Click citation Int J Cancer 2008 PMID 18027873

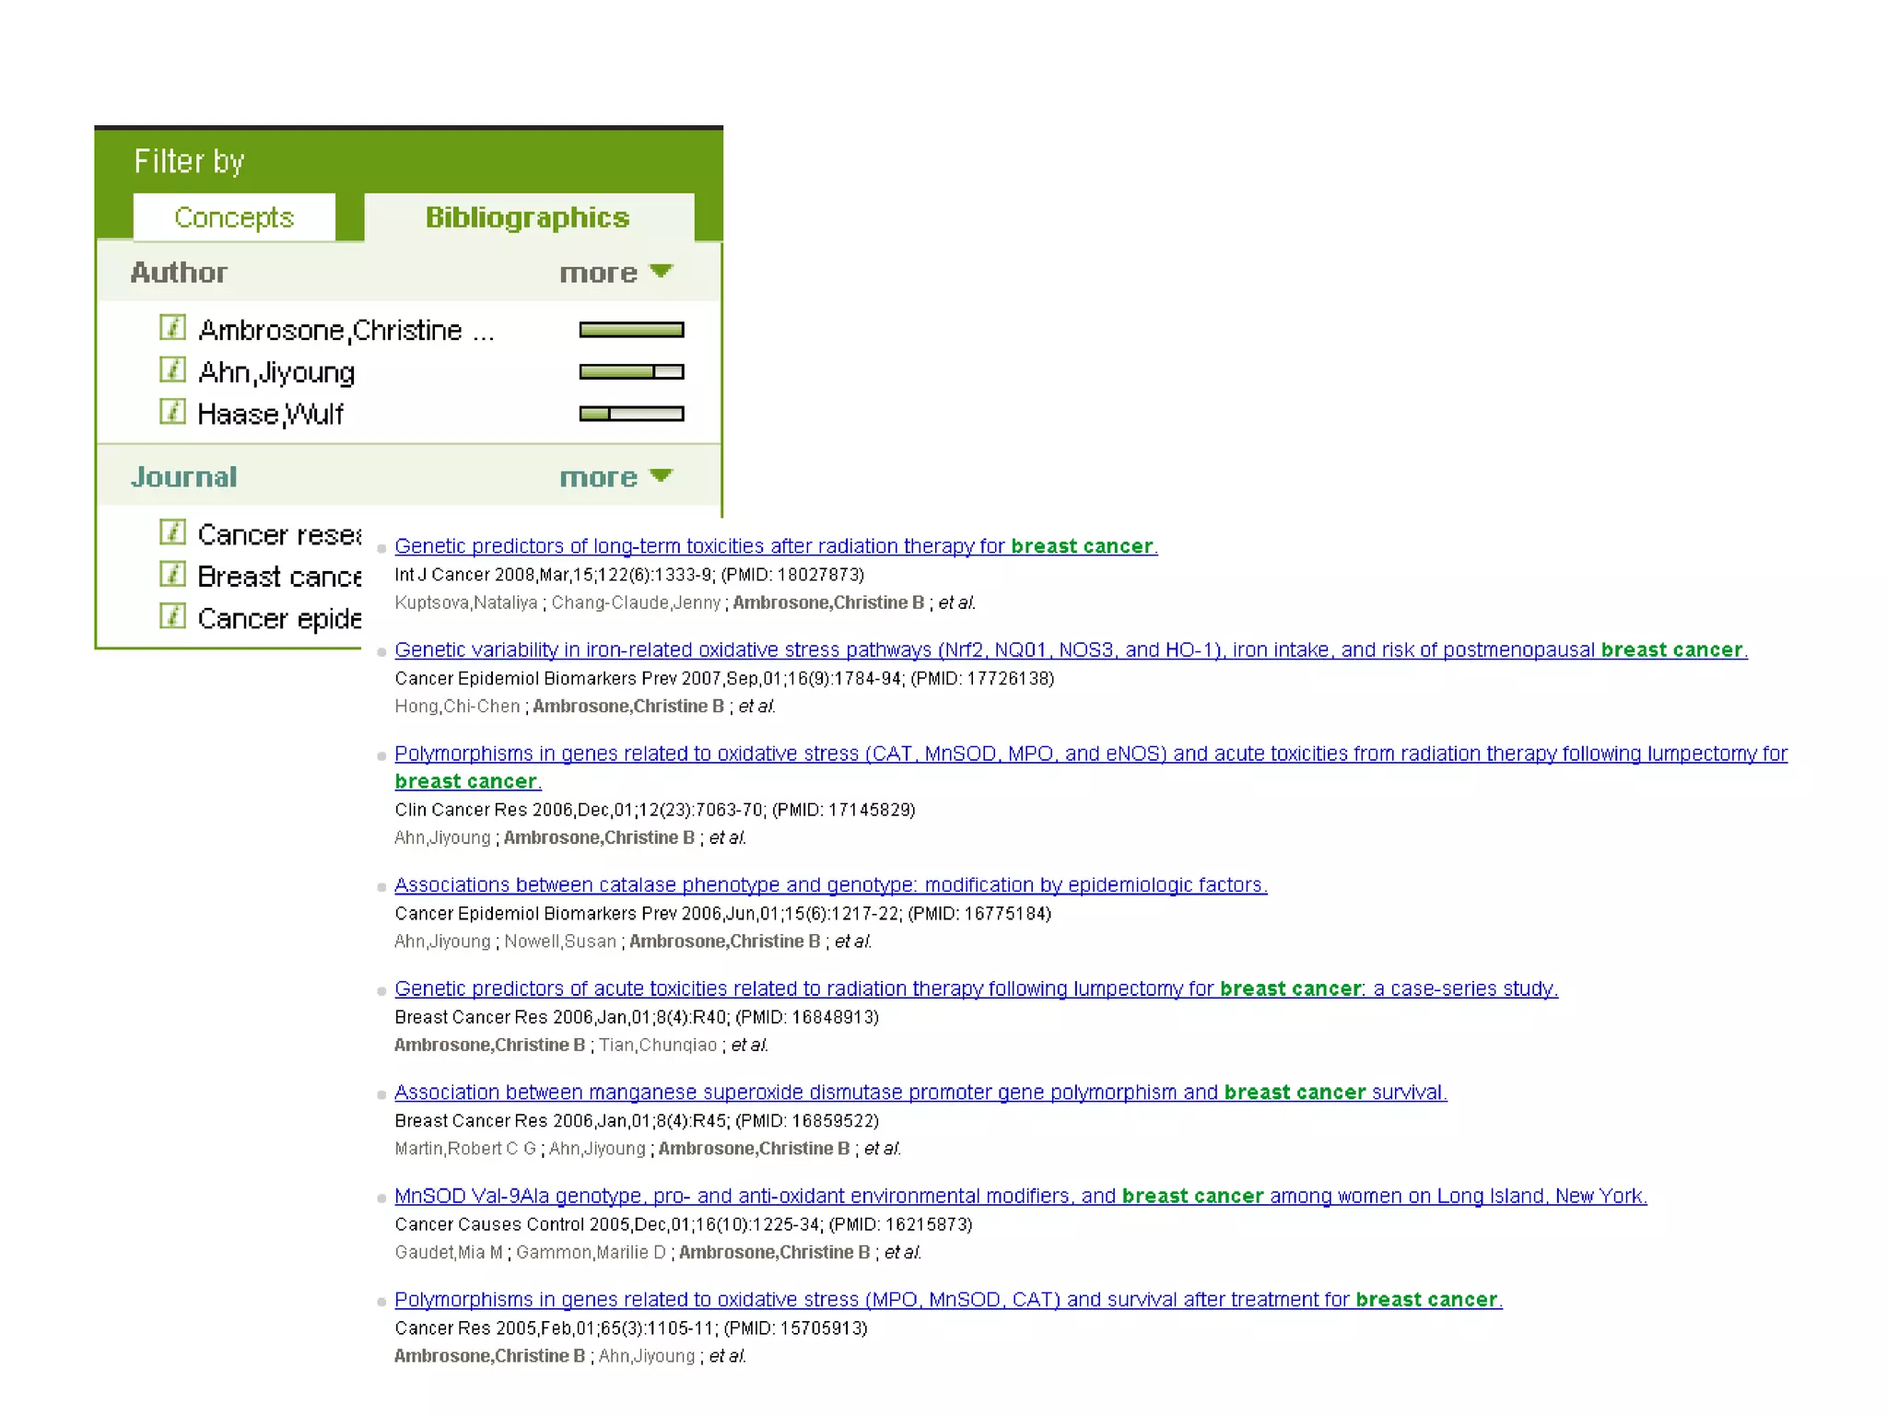click(x=629, y=575)
